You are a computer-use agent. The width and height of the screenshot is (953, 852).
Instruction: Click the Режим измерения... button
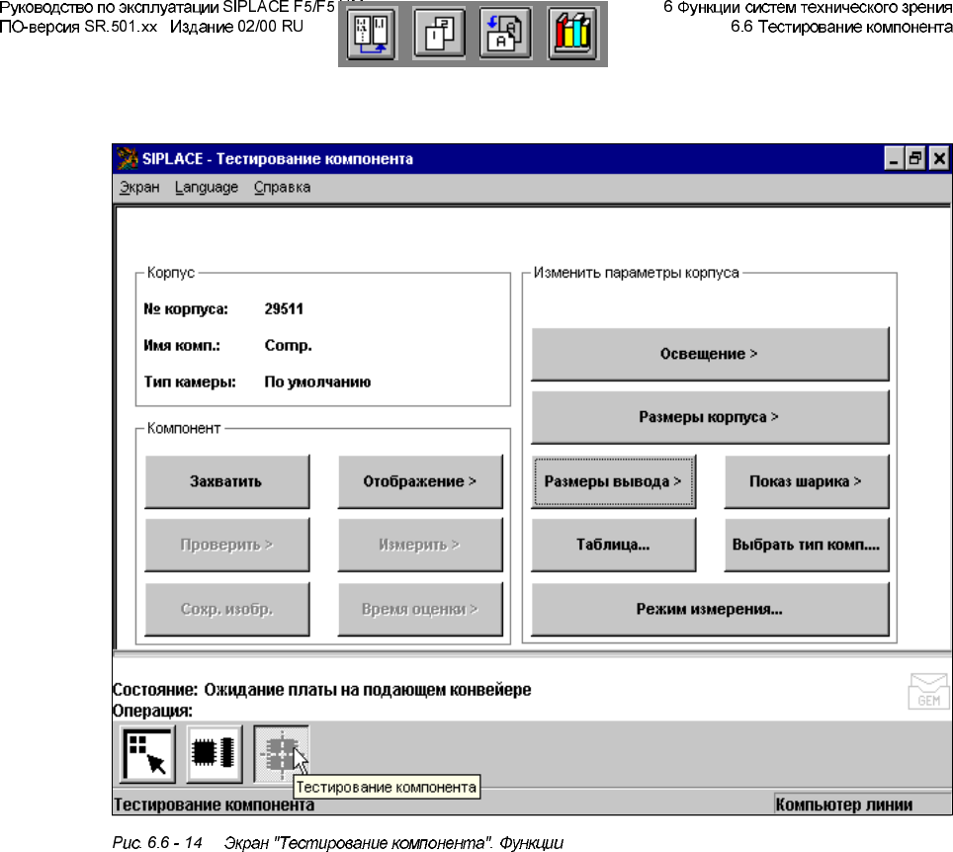click(710, 609)
